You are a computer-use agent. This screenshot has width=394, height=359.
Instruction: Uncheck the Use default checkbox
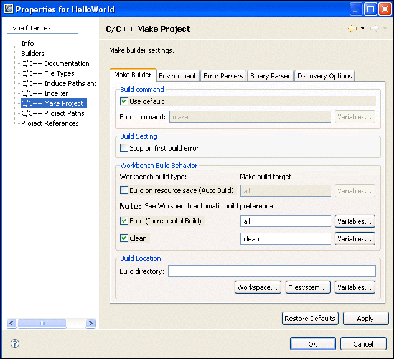tap(124, 101)
